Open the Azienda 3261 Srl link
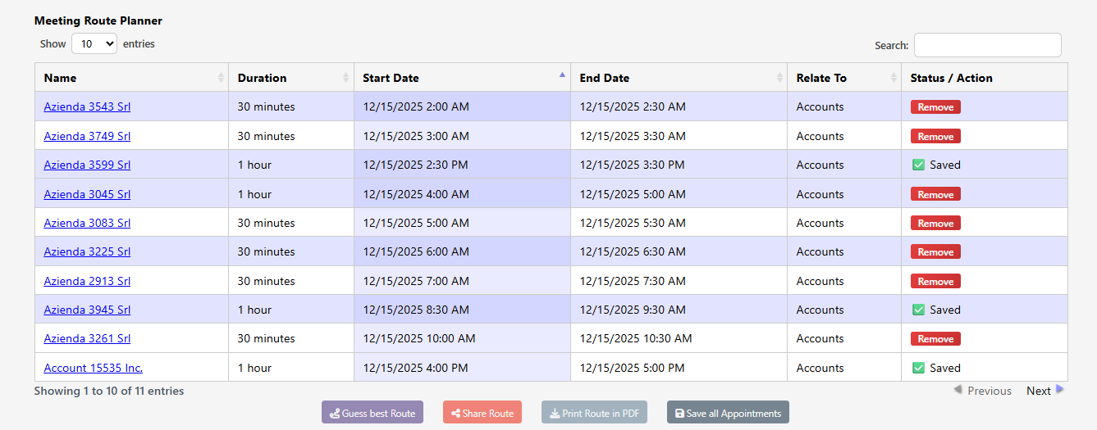 click(87, 338)
